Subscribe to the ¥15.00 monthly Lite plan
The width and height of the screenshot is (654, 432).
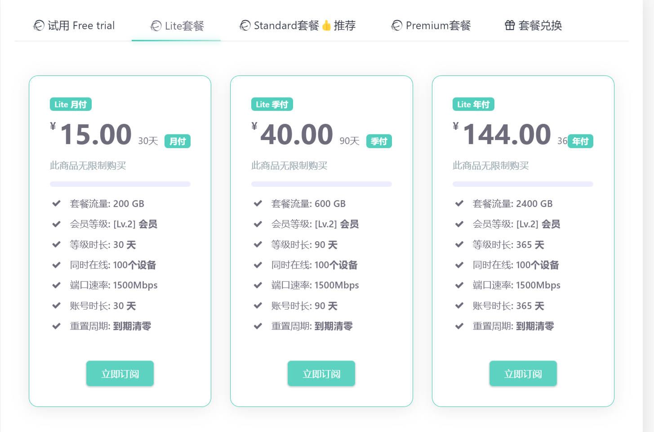pos(120,374)
